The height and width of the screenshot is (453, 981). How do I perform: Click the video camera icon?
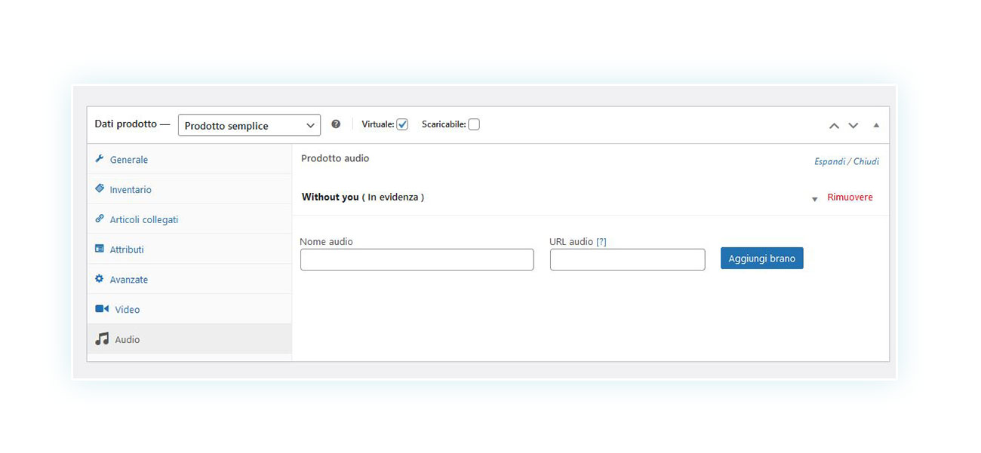point(102,309)
